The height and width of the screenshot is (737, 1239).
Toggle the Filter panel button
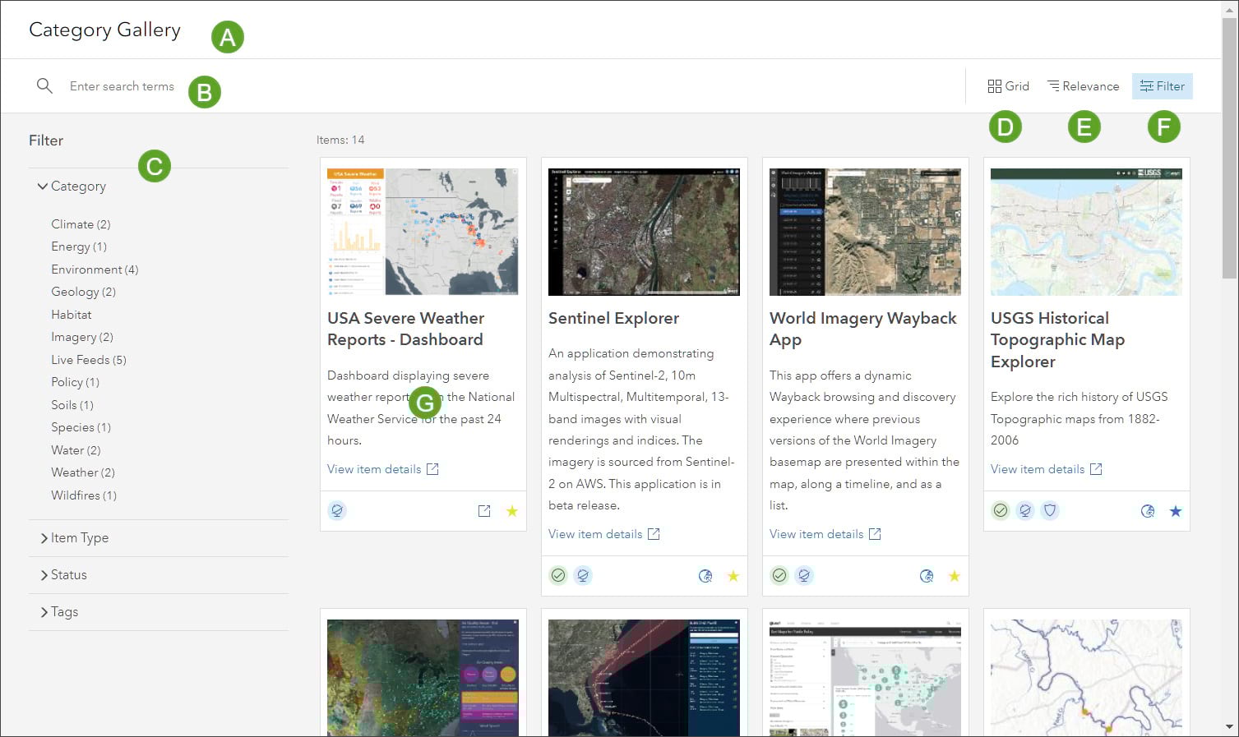1162,86
